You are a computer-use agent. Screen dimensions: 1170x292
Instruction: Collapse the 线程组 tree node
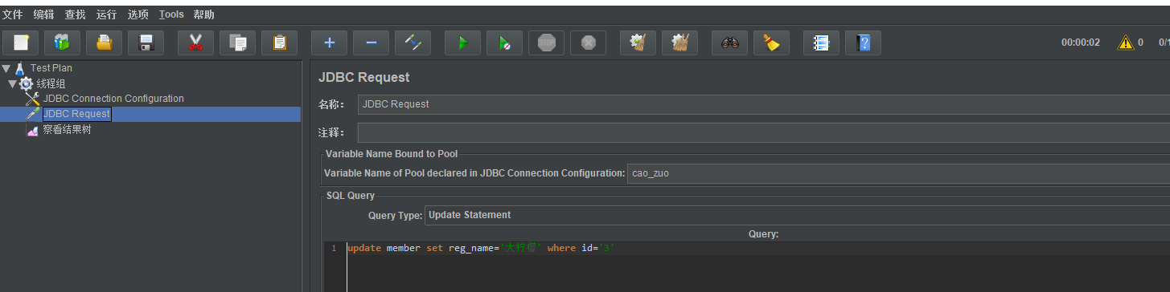point(12,83)
